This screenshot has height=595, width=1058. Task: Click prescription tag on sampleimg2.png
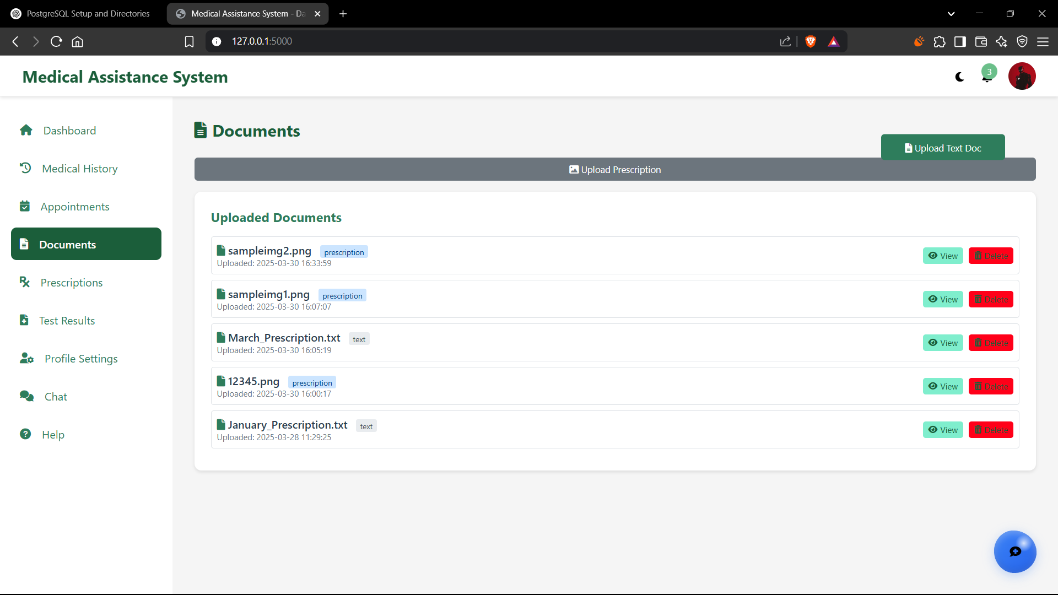click(x=344, y=252)
